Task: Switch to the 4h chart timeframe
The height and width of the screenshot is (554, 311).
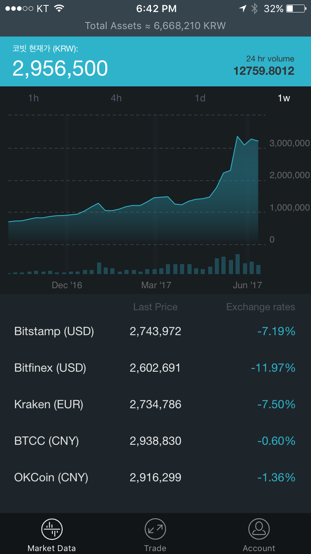Action: 116,98
